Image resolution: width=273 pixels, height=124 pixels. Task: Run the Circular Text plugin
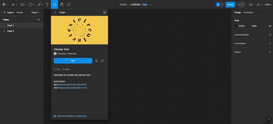coord(73,61)
